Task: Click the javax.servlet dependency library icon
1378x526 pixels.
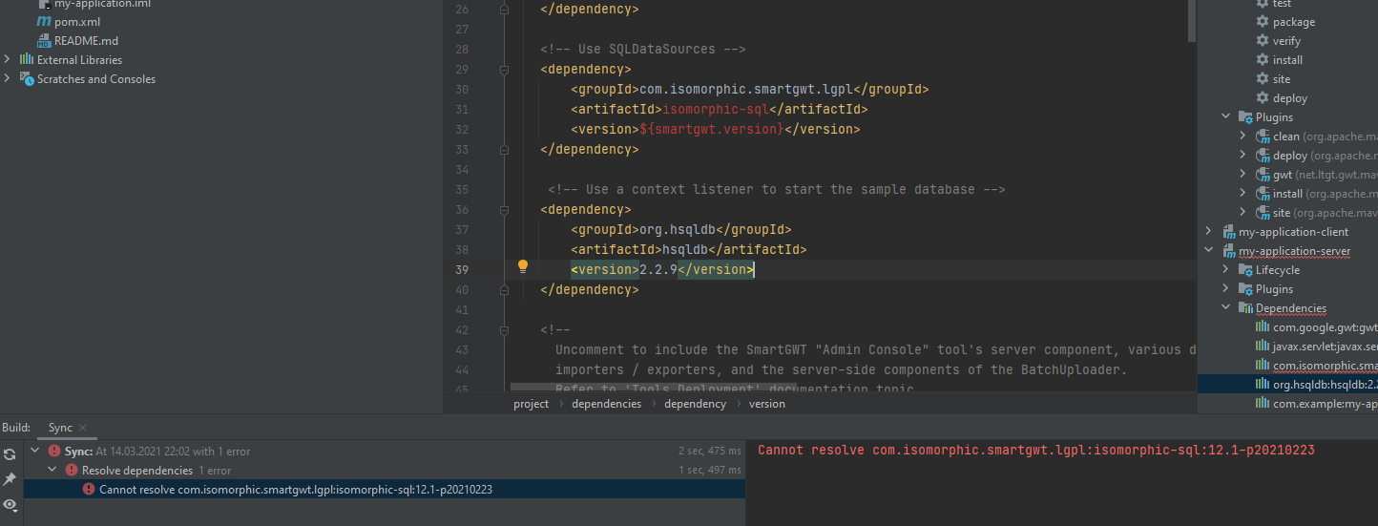Action: pos(1263,347)
